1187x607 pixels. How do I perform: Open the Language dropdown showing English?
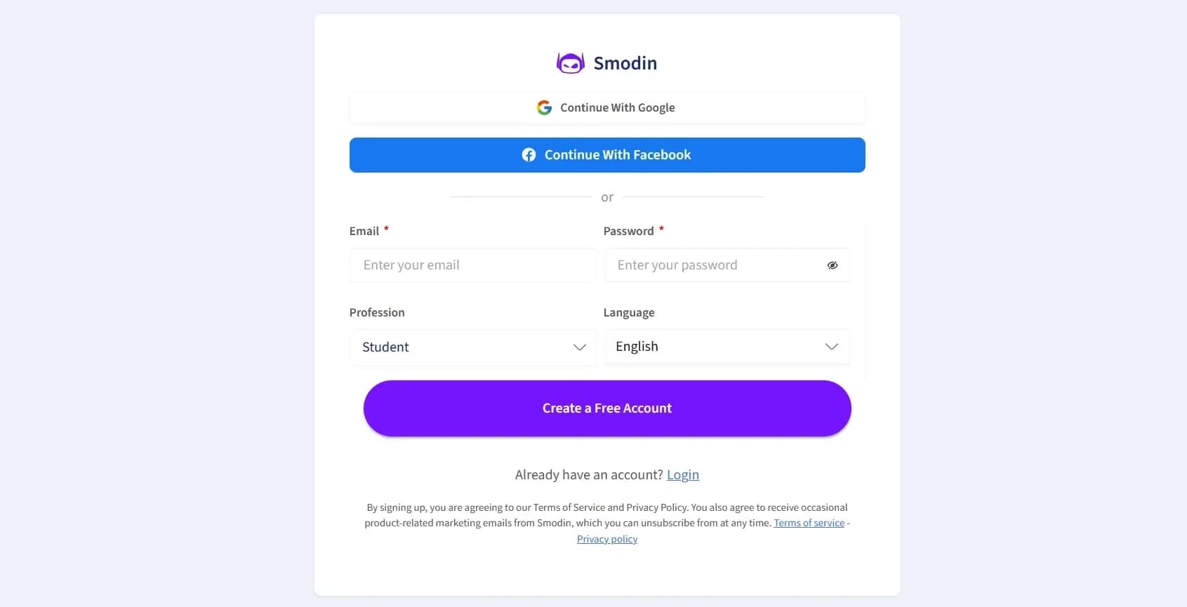pos(727,347)
